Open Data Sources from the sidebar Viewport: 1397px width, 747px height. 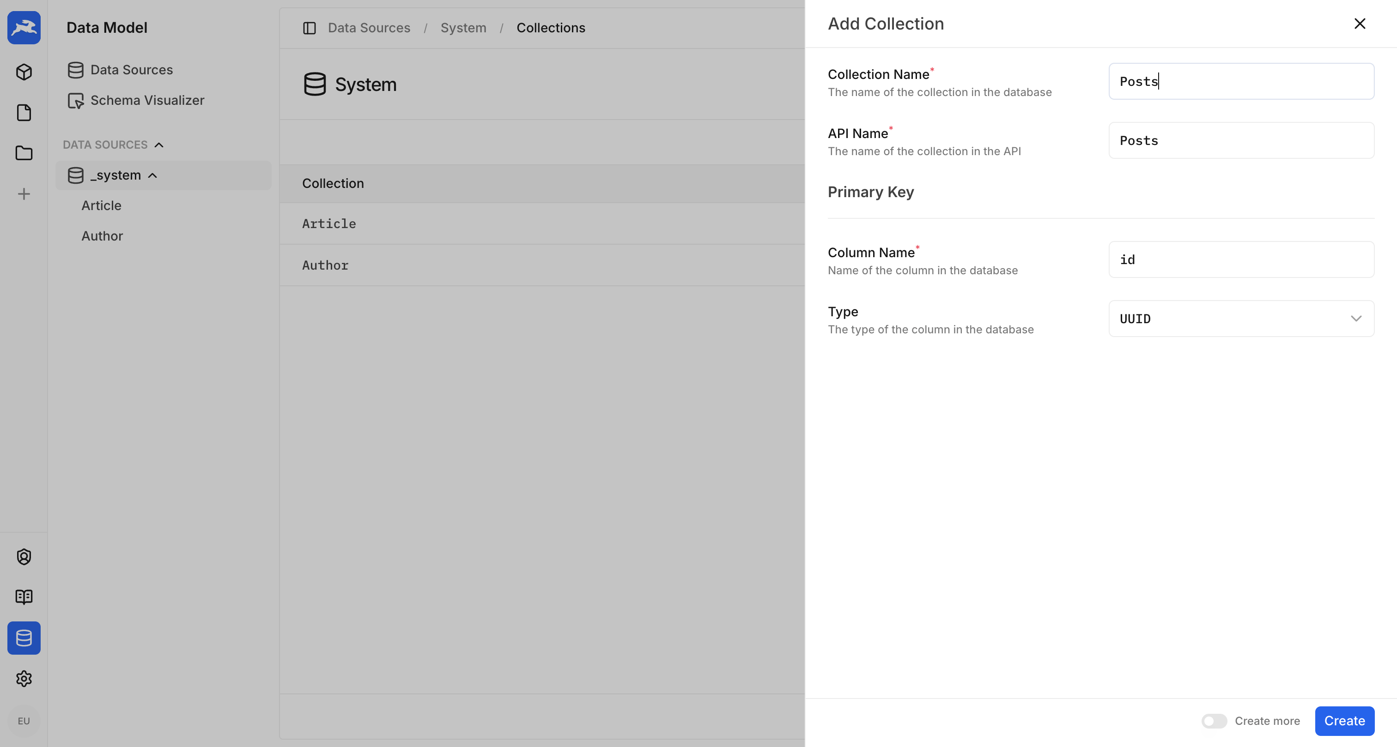pyautogui.click(x=132, y=69)
